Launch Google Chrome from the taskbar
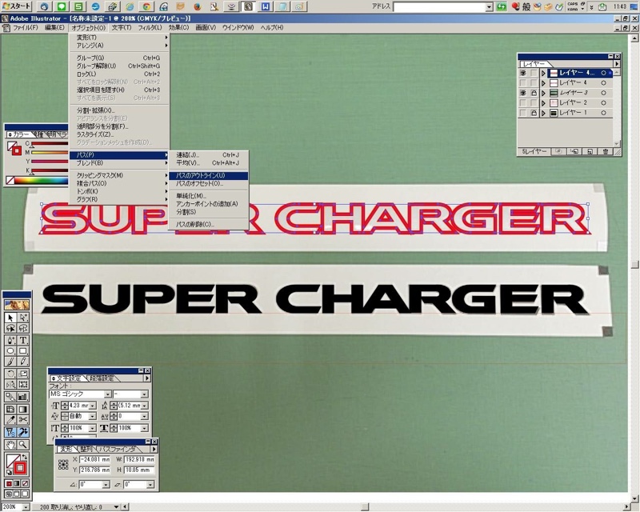Viewport: 640px width, 512px height. (146, 6)
